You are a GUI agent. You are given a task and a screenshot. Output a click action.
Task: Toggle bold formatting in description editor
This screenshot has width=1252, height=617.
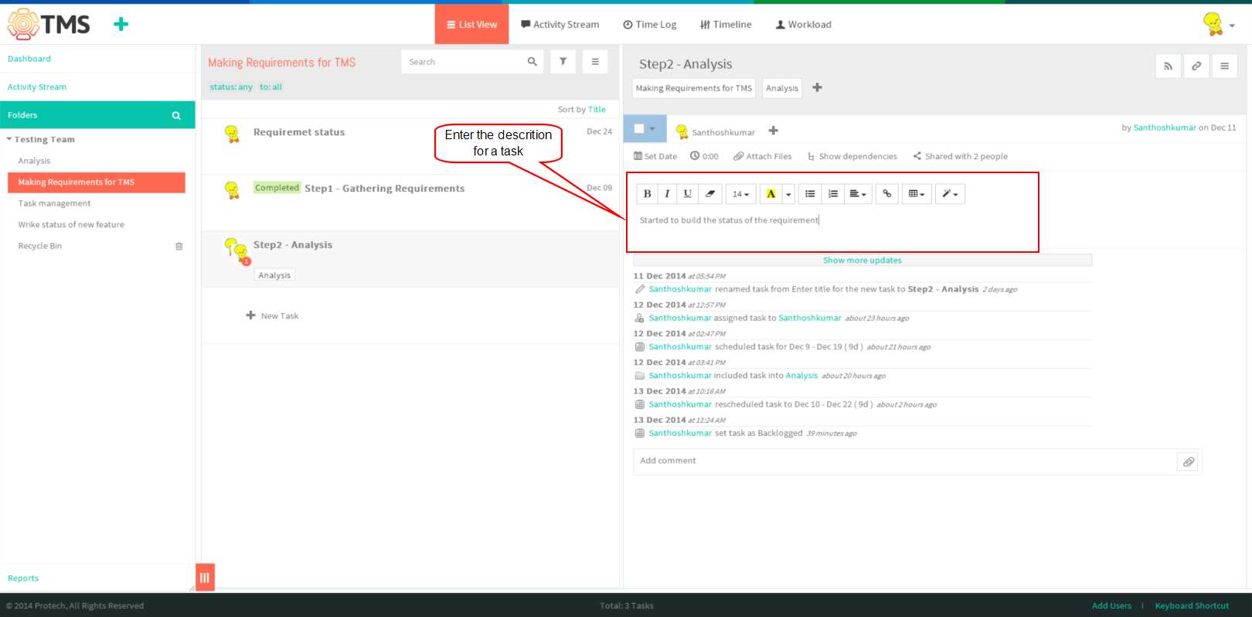click(647, 194)
